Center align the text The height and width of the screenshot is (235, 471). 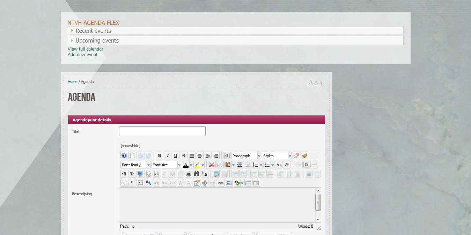point(200,156)
